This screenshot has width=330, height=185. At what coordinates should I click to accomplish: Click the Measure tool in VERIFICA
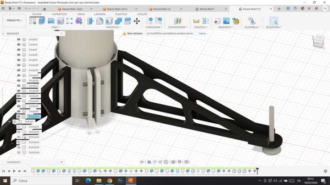tap(196, 21)
